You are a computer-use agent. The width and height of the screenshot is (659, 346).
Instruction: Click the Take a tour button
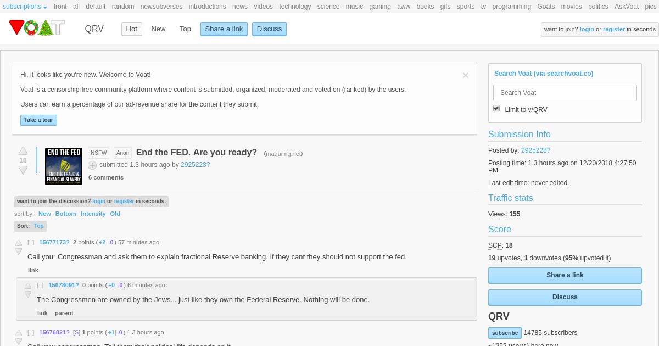tap(38, 120)
